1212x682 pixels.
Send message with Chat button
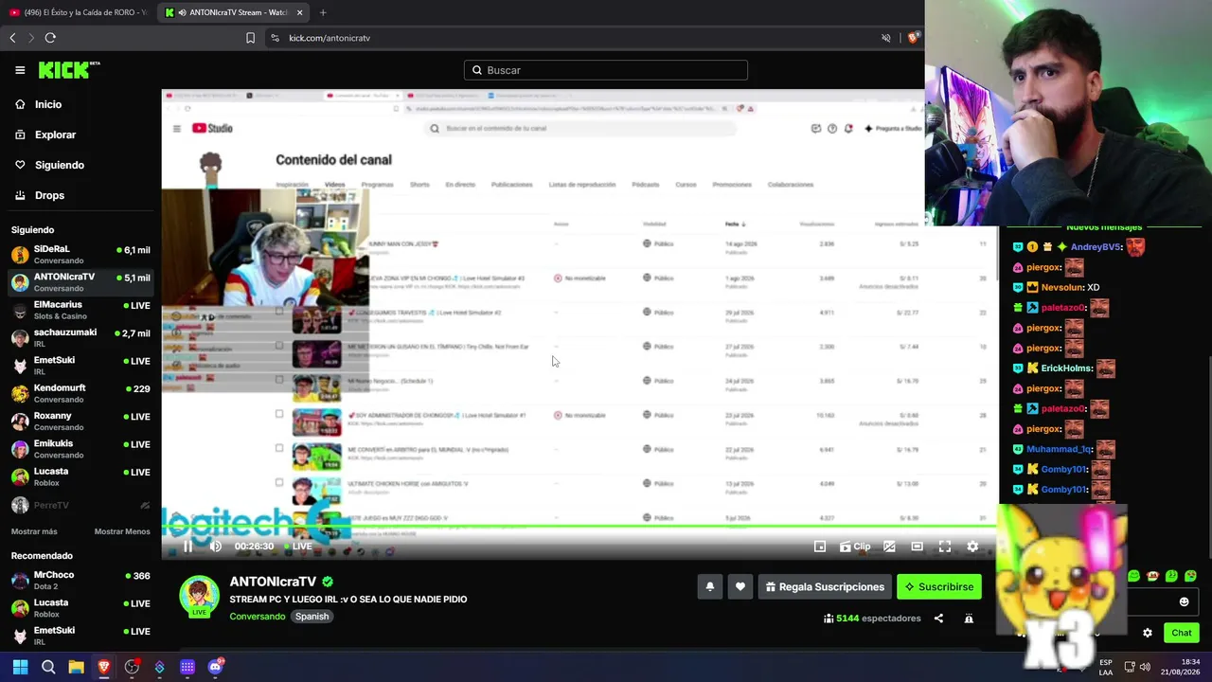click(1181, 633)
